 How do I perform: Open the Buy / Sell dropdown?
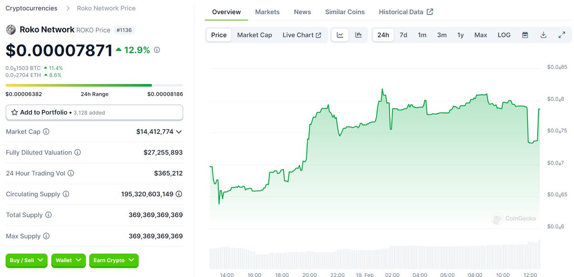[26, 260]
